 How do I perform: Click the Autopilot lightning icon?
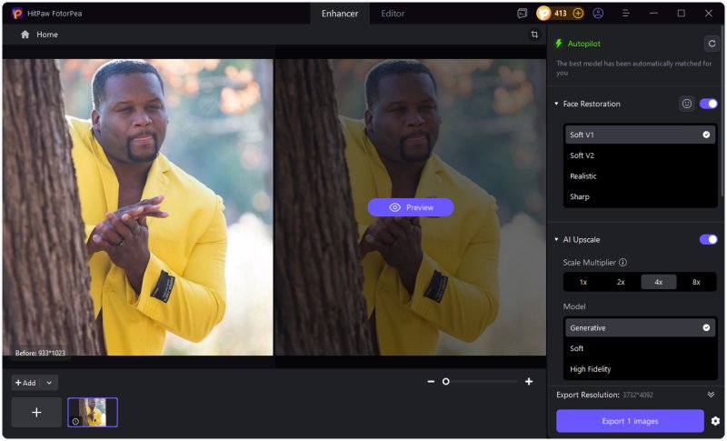(x=559, y=44)
